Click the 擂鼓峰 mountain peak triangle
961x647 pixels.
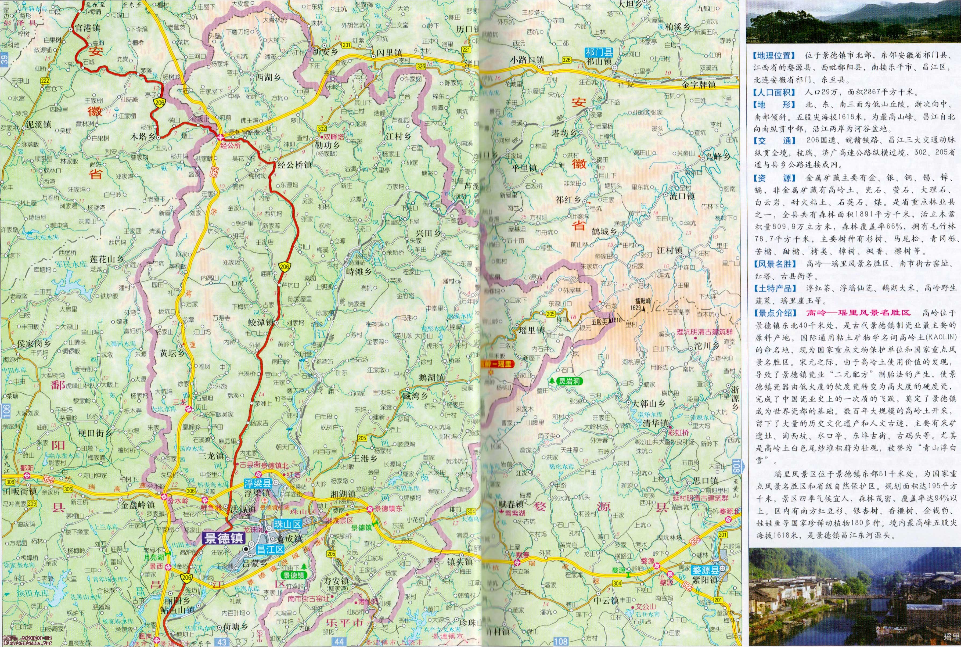(x=644, y=309)
